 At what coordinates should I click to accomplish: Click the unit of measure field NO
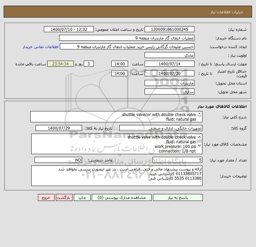[x=58, y=160]
